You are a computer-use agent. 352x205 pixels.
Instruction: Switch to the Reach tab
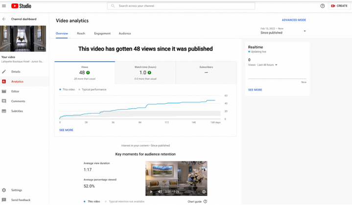[81, 33]
